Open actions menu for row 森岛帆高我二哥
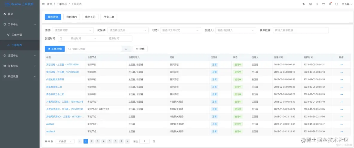 point(341,87)
